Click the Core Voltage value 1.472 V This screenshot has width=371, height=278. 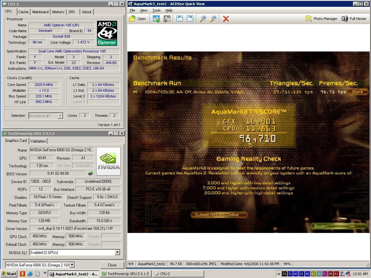click(83, 42)
